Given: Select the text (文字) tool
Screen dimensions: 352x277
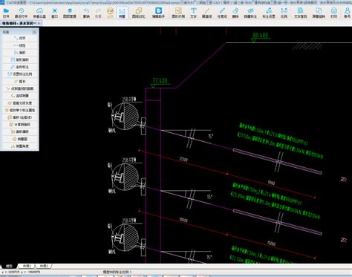Looking at the screenshot, I should [193, 13].
